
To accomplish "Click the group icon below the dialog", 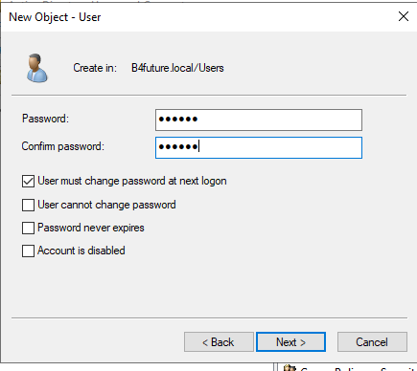I will [x=290, y=368].
